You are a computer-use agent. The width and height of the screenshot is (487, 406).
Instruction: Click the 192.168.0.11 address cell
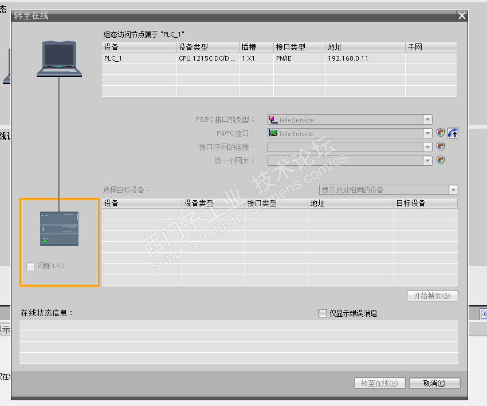[x=365, y=58]
